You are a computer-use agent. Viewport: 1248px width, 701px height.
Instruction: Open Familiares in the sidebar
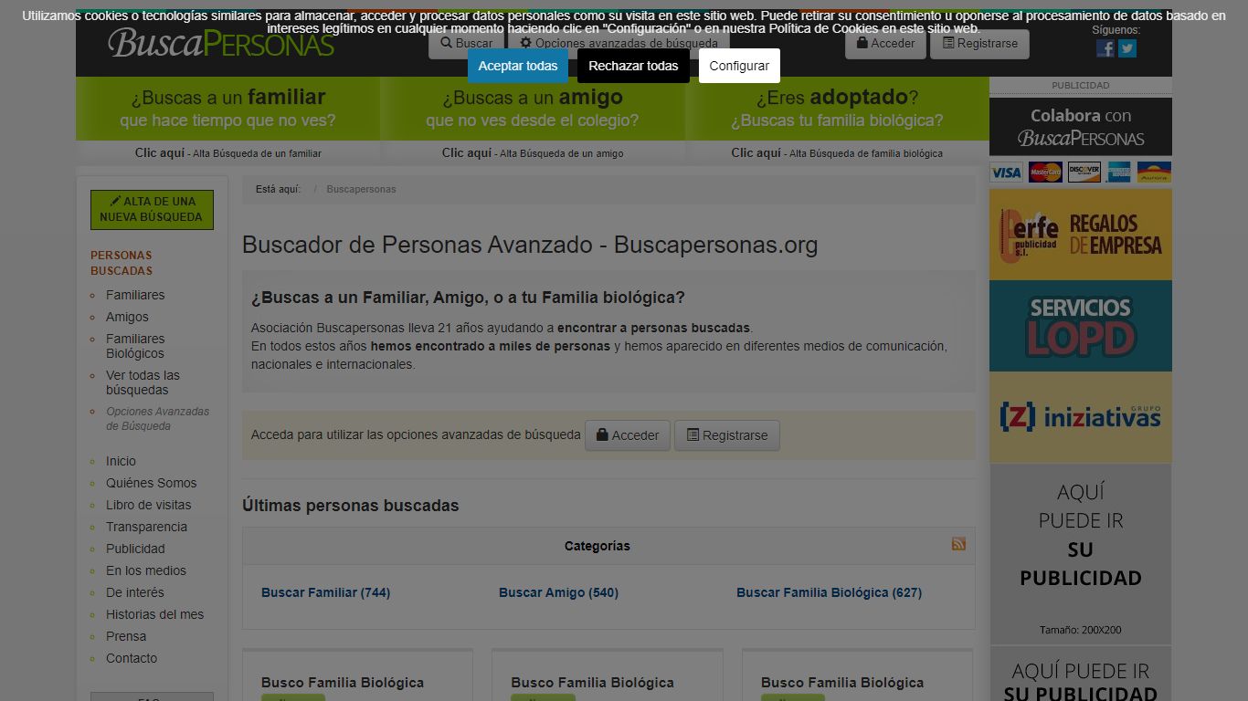coord(135,295)
